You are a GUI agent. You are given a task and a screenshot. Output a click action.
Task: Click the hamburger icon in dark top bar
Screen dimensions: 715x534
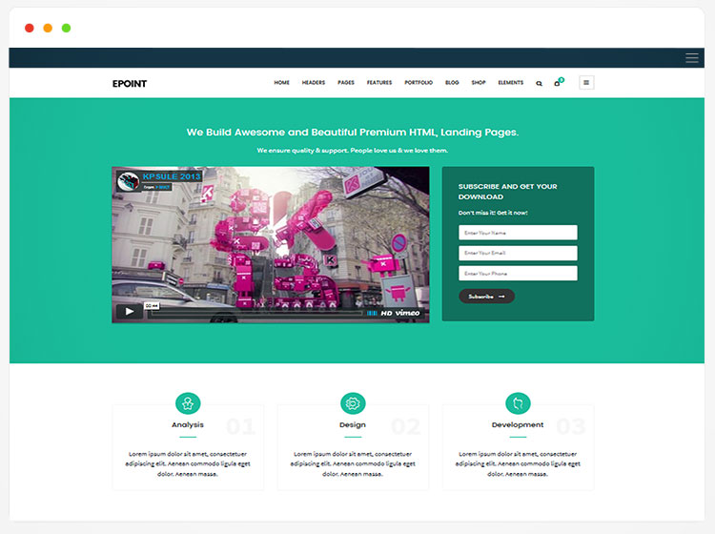pos(692,58)
